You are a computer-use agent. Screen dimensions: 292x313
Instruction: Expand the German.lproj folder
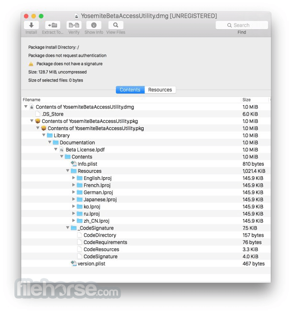[x=73, y=192]
